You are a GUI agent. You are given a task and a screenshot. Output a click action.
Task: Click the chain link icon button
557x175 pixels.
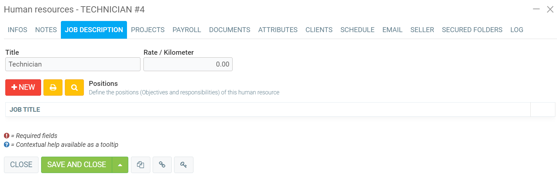[162, 165]
